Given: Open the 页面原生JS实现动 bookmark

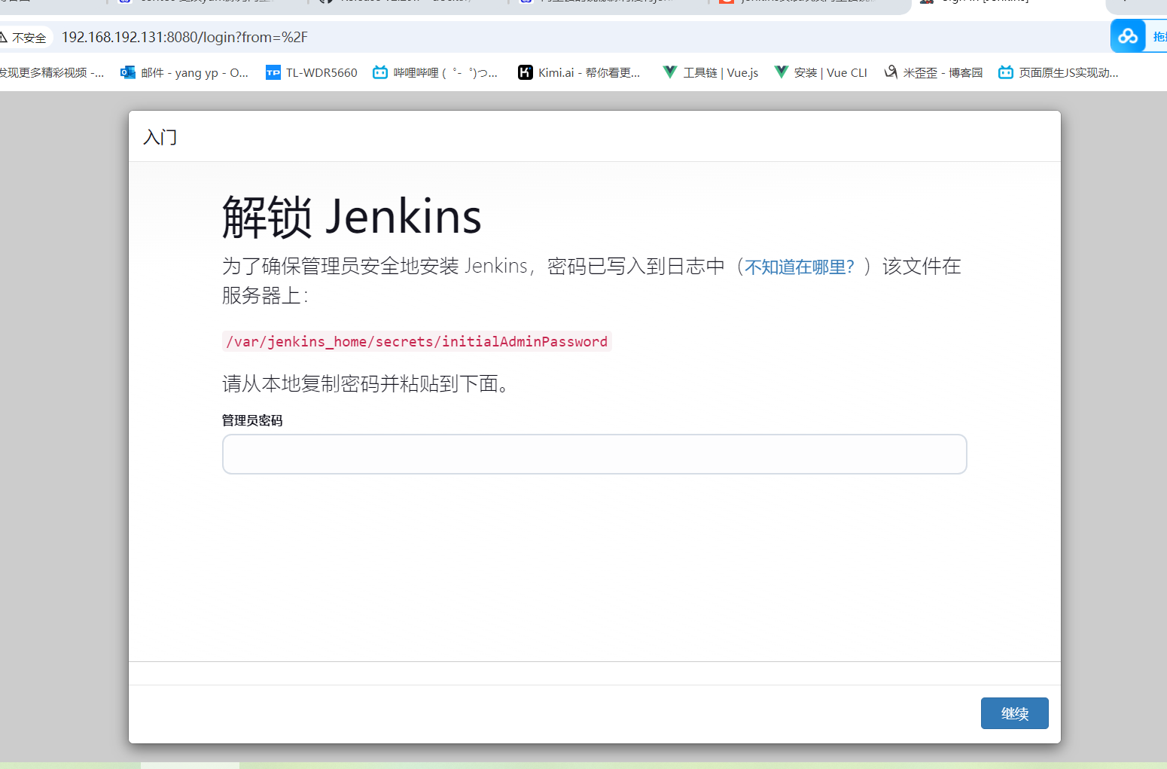Looking at the screenshot, I should click(x=1059, y=72).
